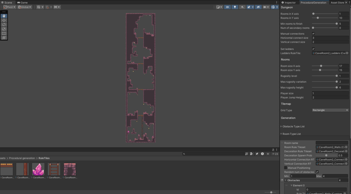Open search in window icon in Project panel
Image resolution: width=351 pixels, height=194 pixels.
tap(247, 154)
